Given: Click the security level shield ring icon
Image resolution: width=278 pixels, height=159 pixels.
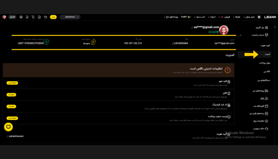Looking at the screenshot, I should (x=93, y=42).
